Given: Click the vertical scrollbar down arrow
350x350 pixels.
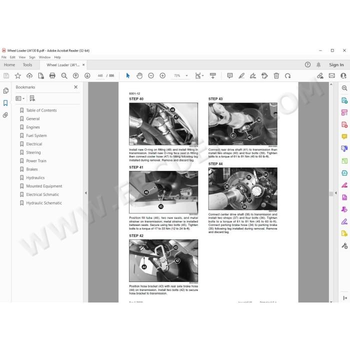Looking at the screenshot, I should [331, 301].
